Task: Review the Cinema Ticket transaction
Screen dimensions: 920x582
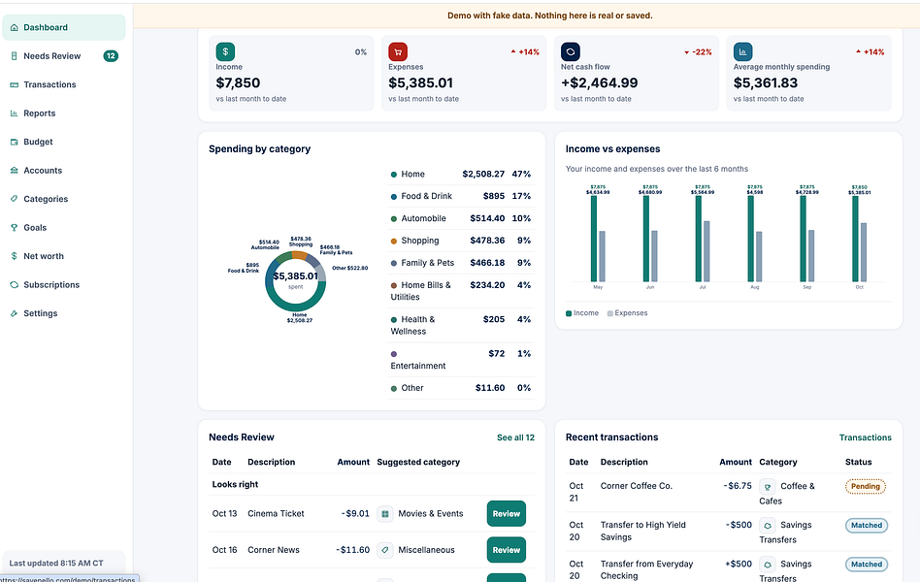Action: coord(507,514)
